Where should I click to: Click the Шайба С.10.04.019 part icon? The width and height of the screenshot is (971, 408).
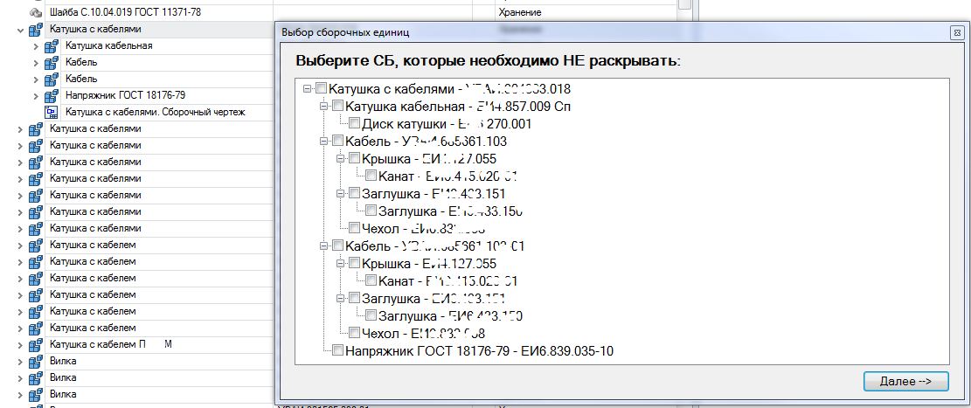(x=36, y=12)
